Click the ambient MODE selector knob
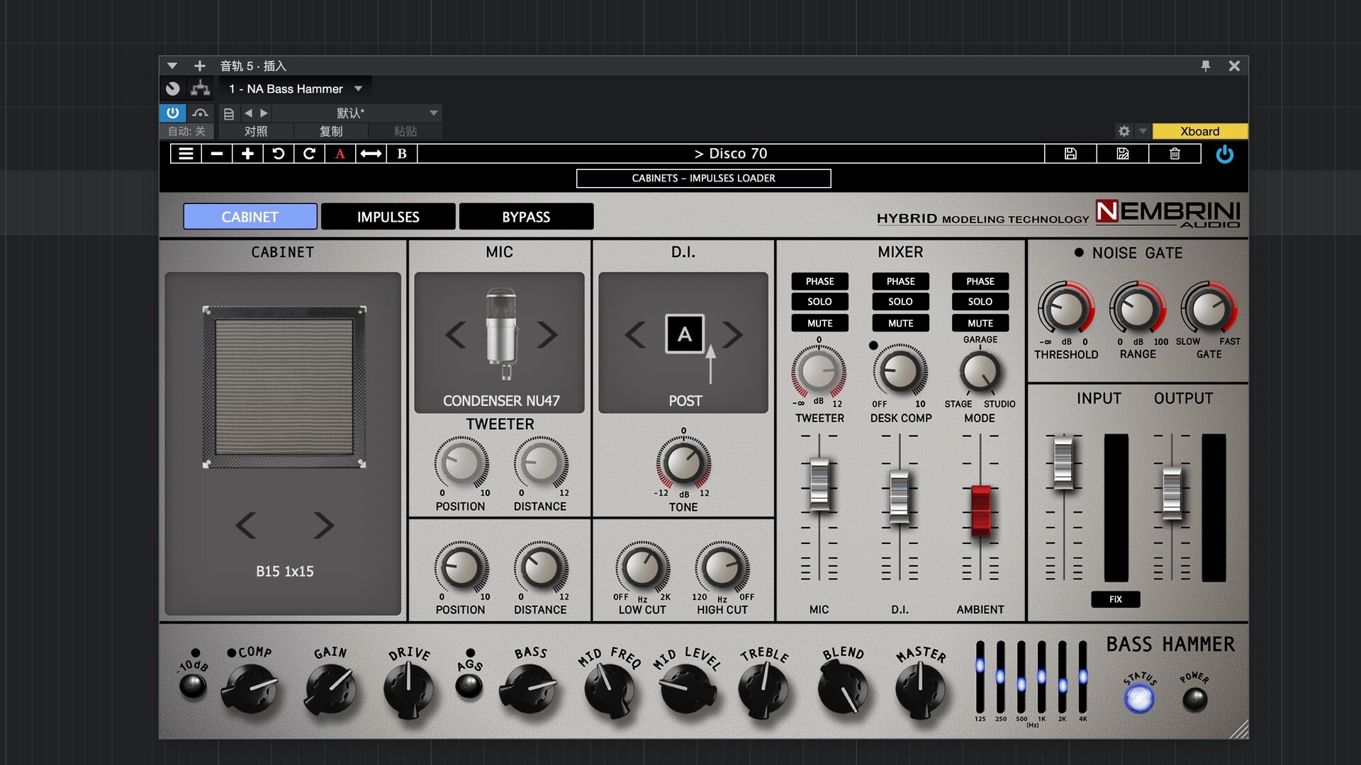 (x=980, y=371)
